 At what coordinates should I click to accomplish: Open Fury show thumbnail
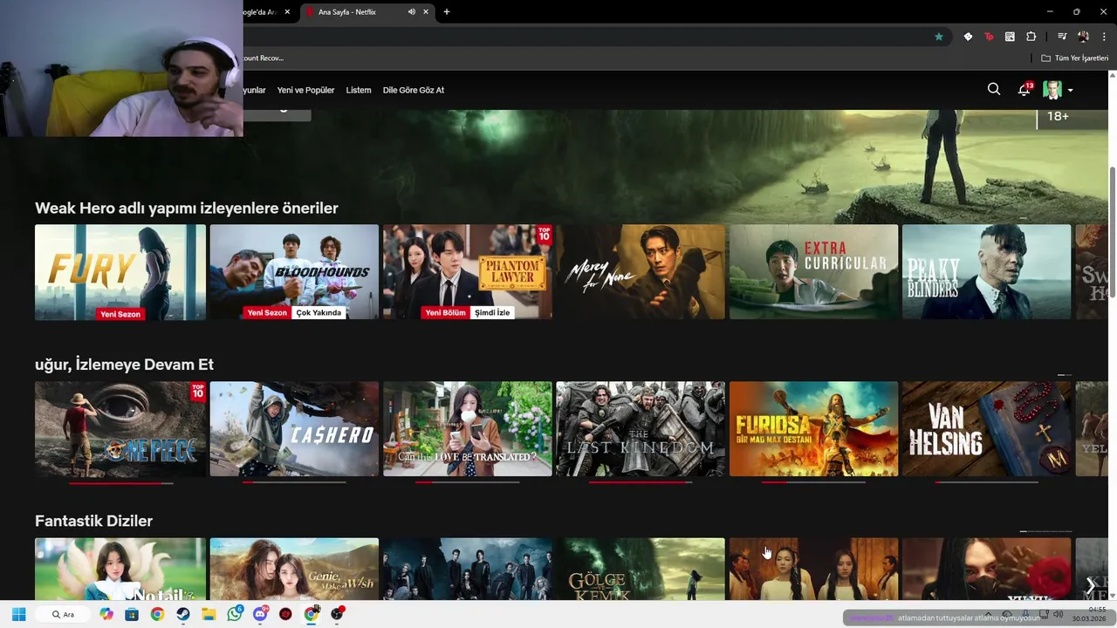pyautogui.click(x=120, y=272)
